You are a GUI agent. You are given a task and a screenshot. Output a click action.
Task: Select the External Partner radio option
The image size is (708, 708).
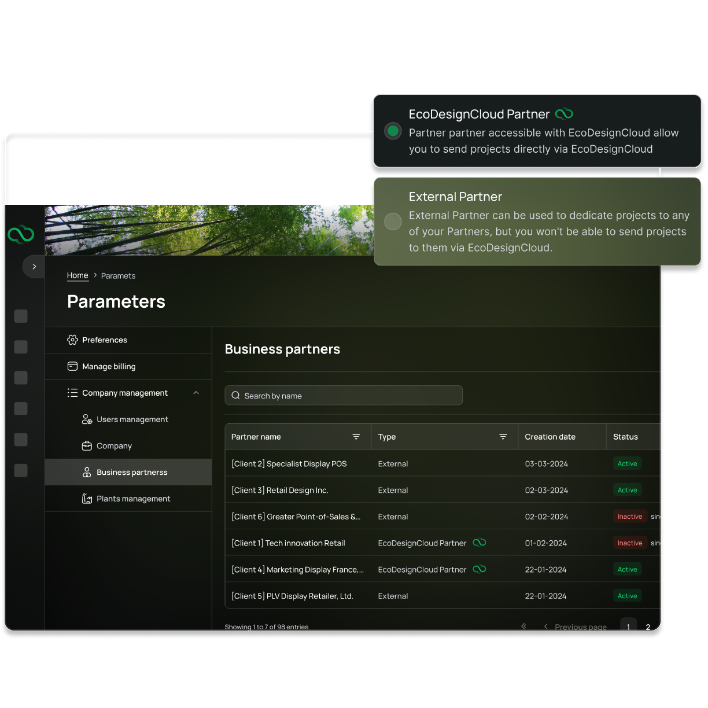pyautogui.click(x=393, y=222)
